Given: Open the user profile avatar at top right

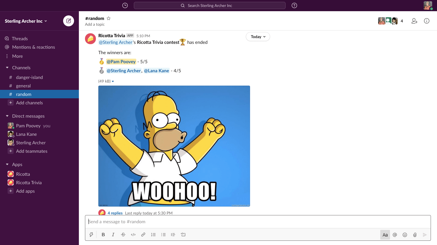Looking at the screenshot, I should pos(428,5).
